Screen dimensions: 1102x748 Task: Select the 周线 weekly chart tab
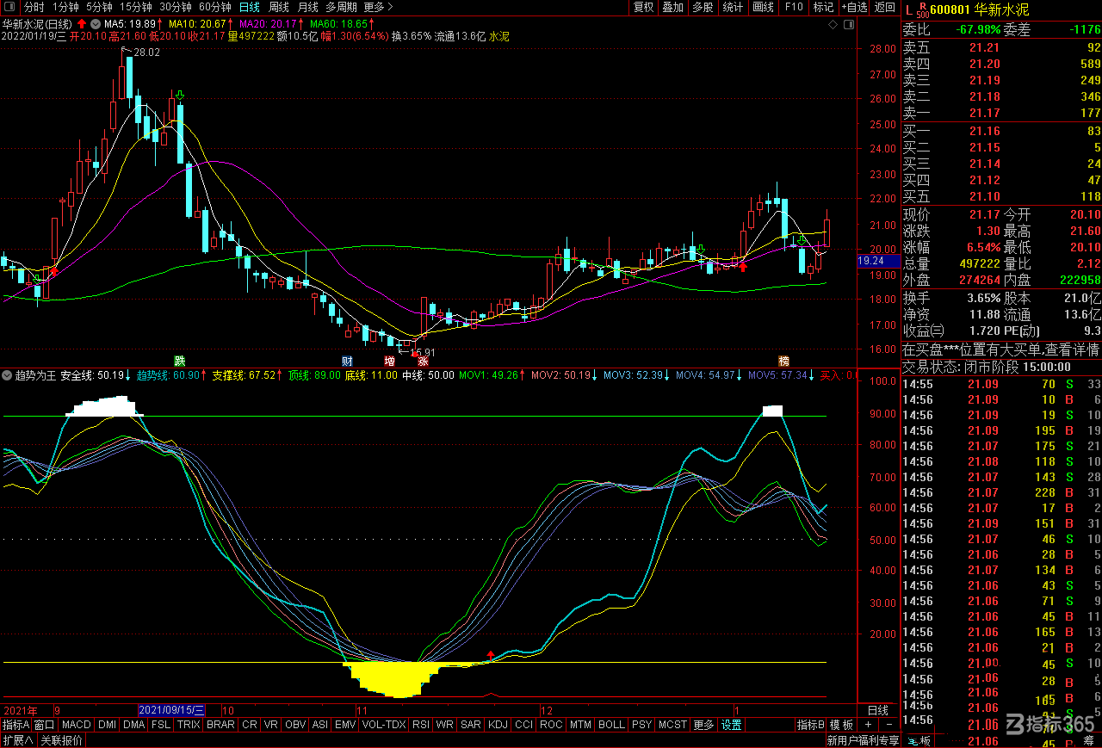pos(278,7)
